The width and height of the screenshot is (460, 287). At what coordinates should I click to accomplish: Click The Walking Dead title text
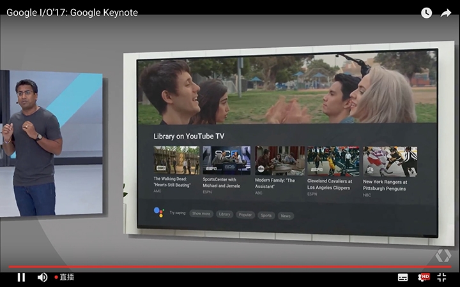(x=172, y=182)
